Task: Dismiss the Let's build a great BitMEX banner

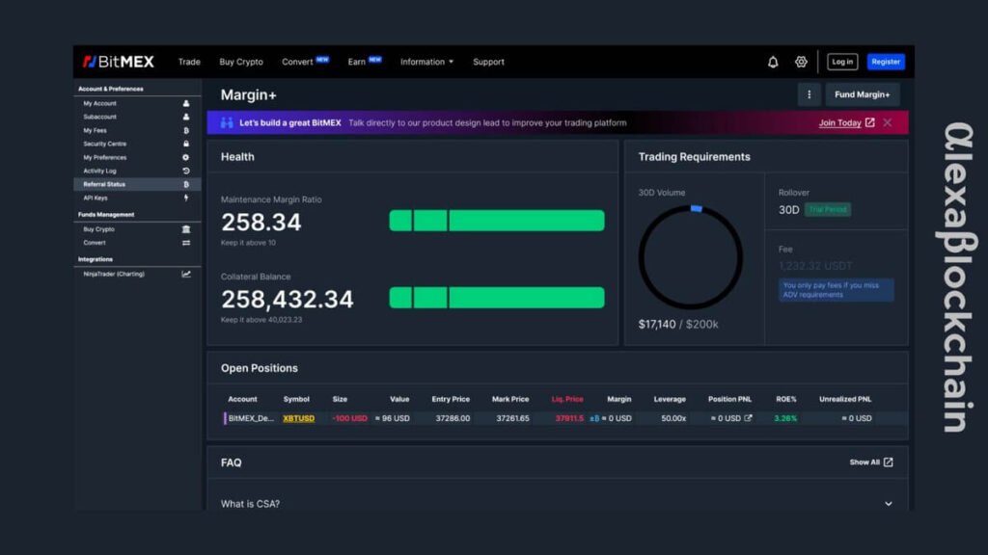Action: click(x=888, y=122)
